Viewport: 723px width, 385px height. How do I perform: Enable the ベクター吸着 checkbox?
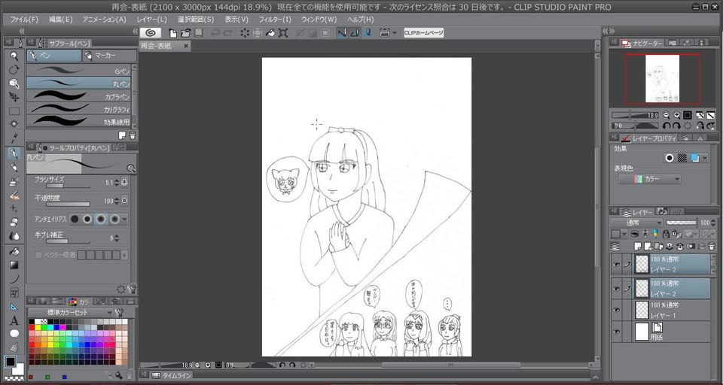click(38, 256)
